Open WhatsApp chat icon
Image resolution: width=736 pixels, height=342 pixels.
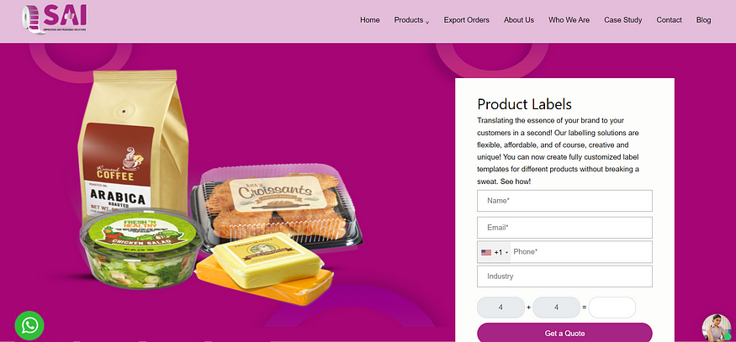coord(29,325)
